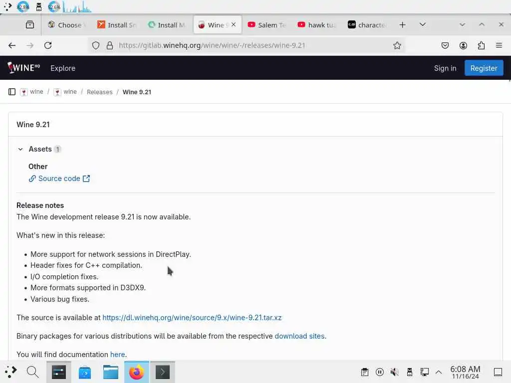Open documentation 'here' link

tap(117, 355)
